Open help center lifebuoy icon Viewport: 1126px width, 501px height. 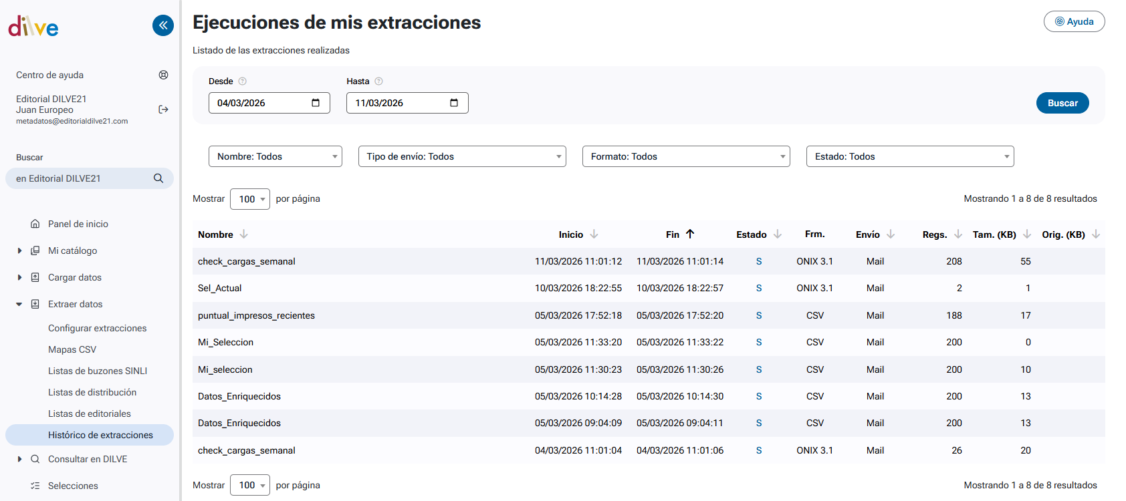pyautogui.click(x=163, y=75)
